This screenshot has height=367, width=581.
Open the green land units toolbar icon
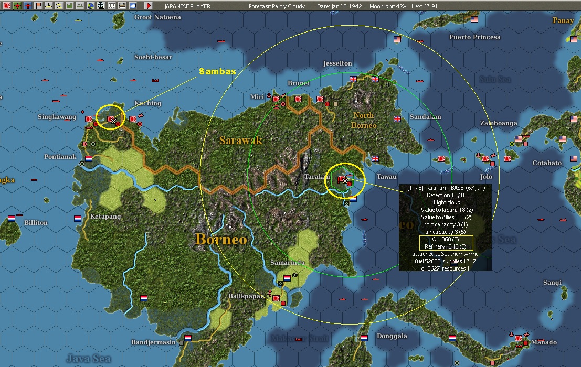tap(70, 6)
